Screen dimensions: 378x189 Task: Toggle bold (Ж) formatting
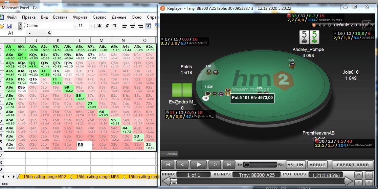99,26
